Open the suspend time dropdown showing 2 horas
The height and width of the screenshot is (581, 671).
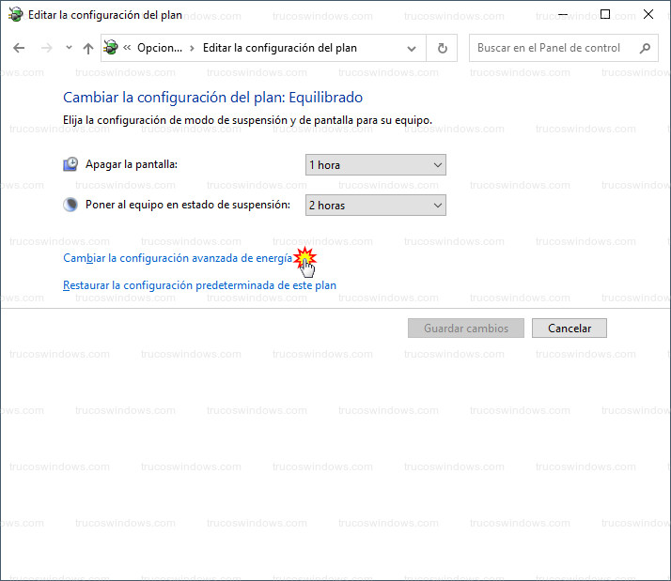coord(375,206)
